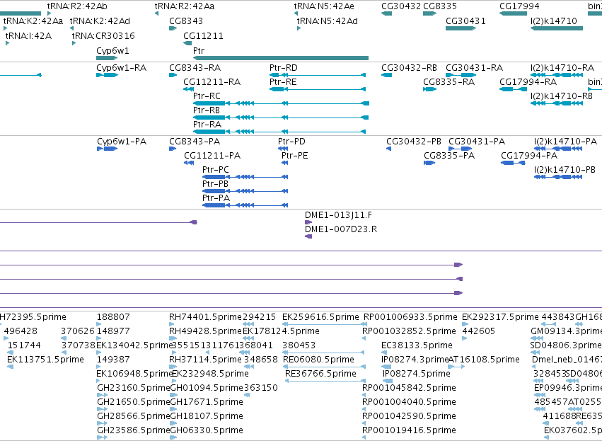
Task: Click the teal CG30431 gene bar
Action: 461,28
